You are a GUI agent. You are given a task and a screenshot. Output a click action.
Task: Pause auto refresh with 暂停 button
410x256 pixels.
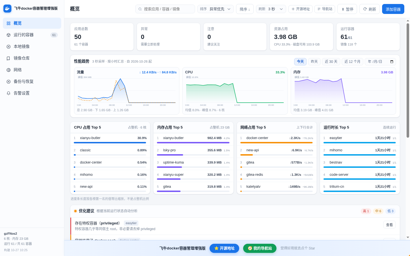point(347,9)
